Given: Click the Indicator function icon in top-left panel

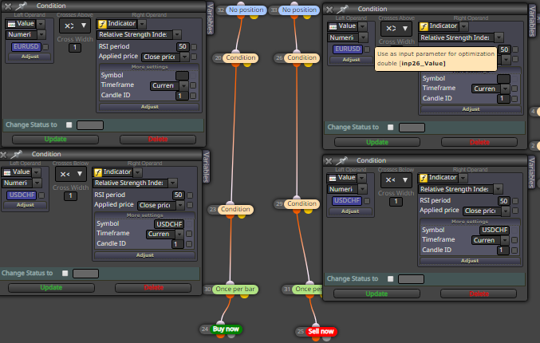Looking at the screenshot, I should click(x=102, y=24).
